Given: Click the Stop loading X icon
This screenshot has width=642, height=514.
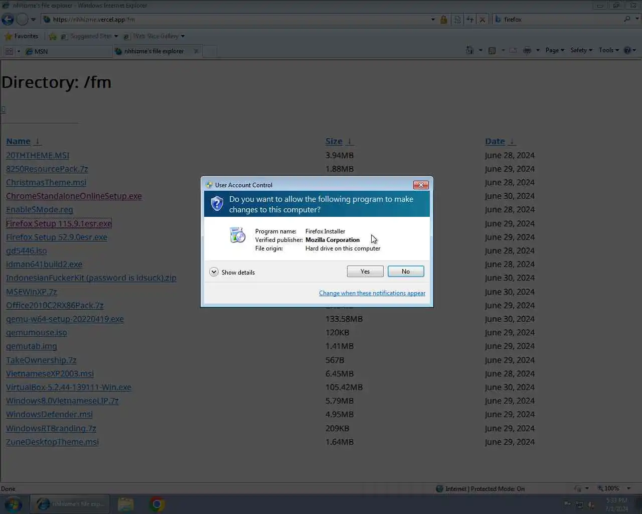Looking at the screenshot, I should point(482,20).
